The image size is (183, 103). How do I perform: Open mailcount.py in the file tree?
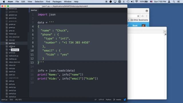coord(13,56)
